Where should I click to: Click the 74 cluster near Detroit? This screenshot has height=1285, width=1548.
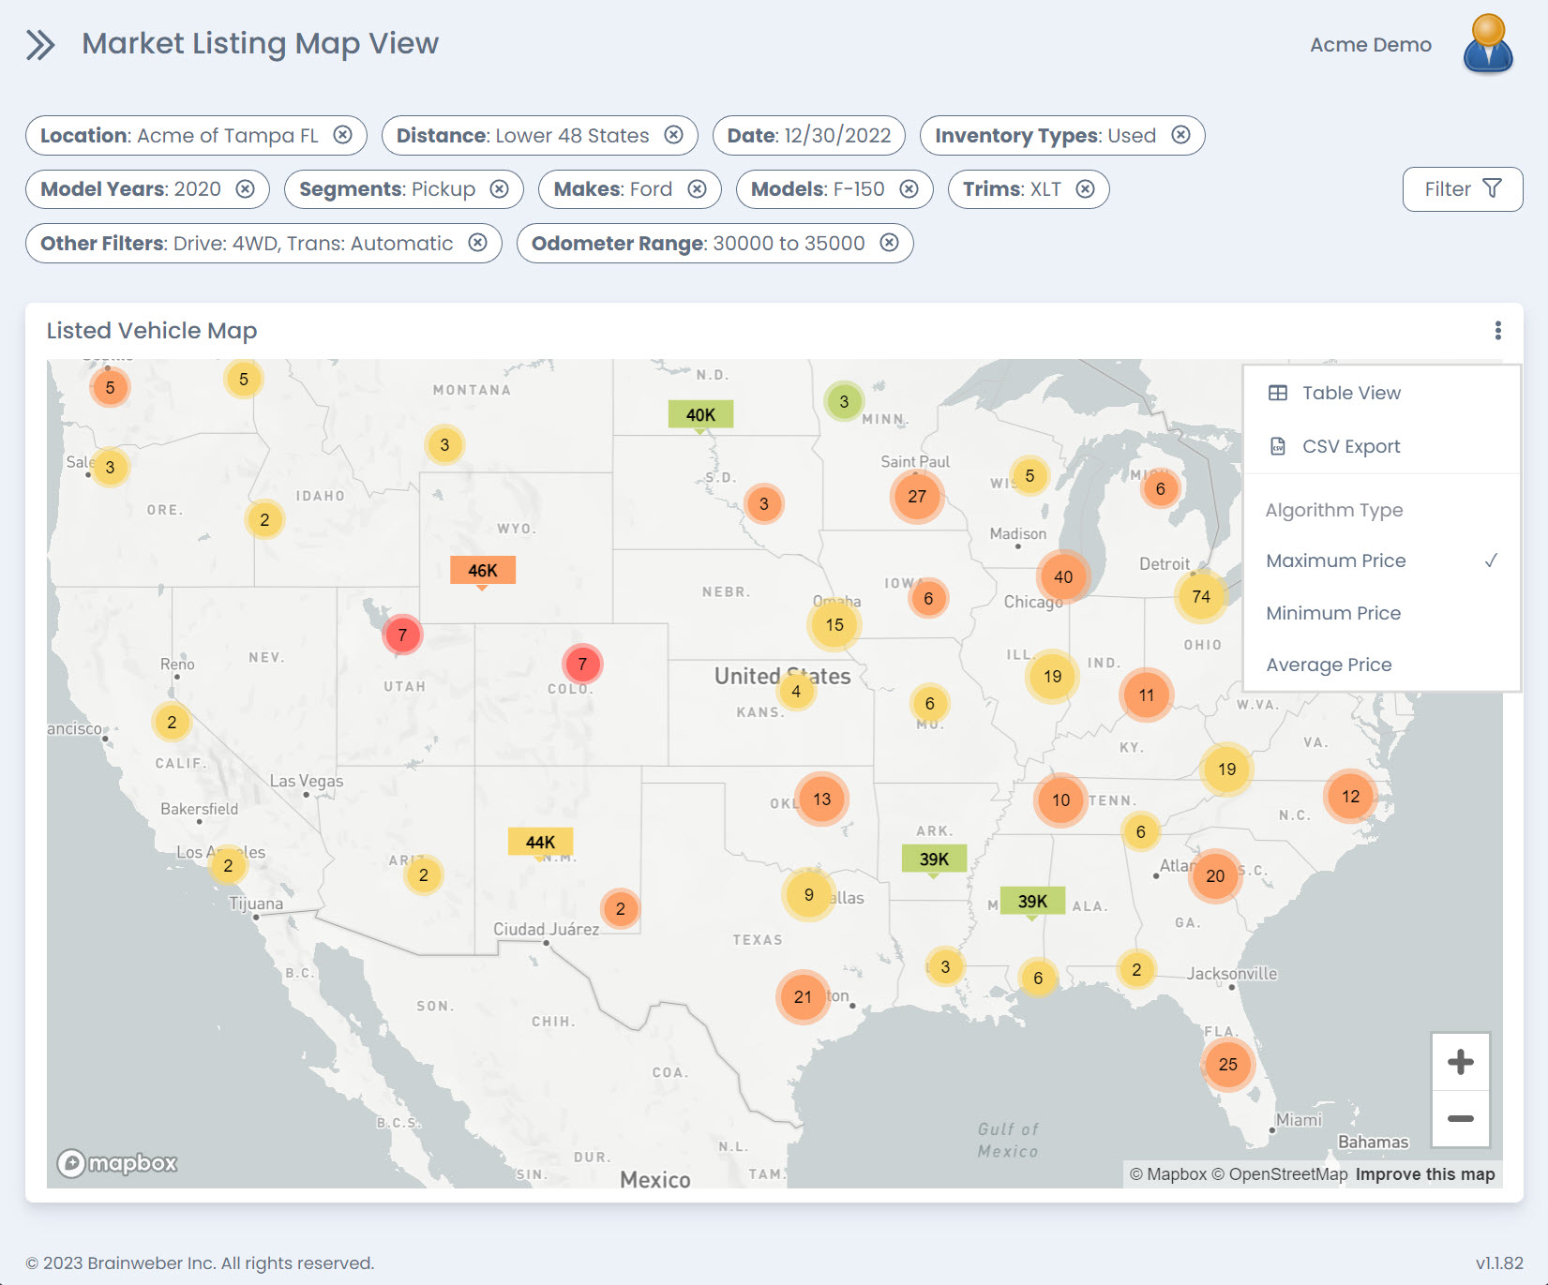pyautogui.click(x=1200, y=597)
